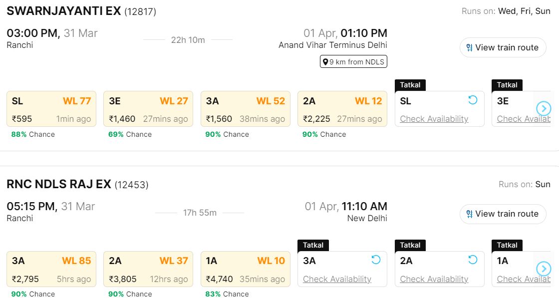Choose 2A WL 12 at ₹2,225
559x298 pixels.
coord(342,109)
